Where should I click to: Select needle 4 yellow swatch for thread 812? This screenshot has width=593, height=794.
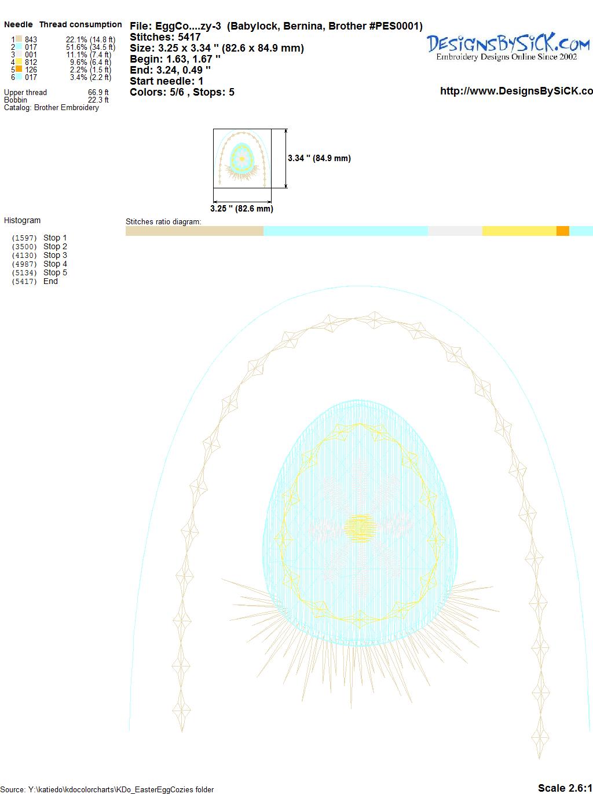click(19, 62)
